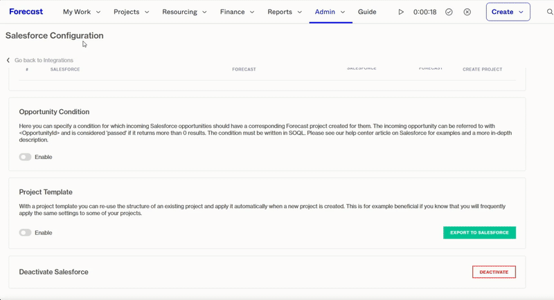Open the Guide page
The width and height of the screenshot is (554, 300).
(x=367, y=12)
